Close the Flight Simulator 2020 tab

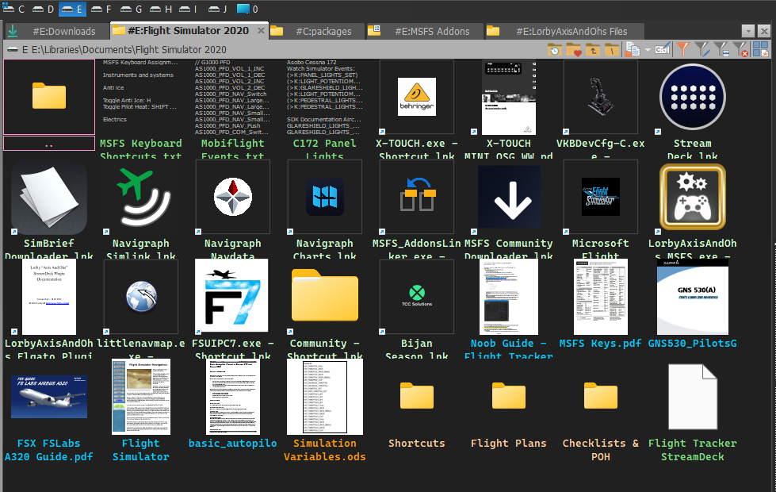(262, 31)
